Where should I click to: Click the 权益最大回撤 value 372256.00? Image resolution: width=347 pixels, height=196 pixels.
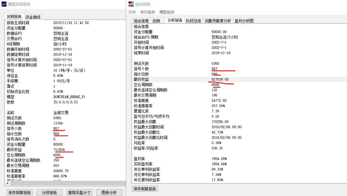click(x=220, y=122)
